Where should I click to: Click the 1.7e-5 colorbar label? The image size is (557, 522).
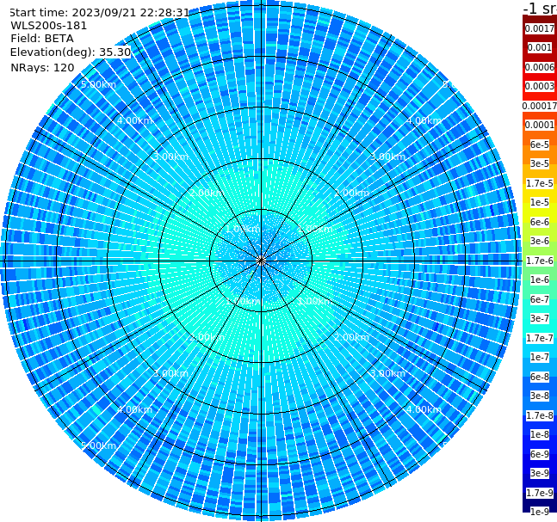(x=540, y=183)
